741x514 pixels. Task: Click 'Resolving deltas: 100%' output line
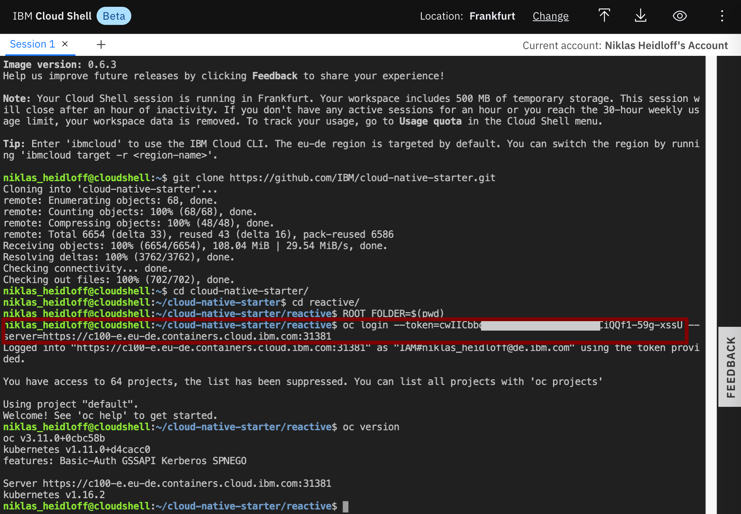119,257
